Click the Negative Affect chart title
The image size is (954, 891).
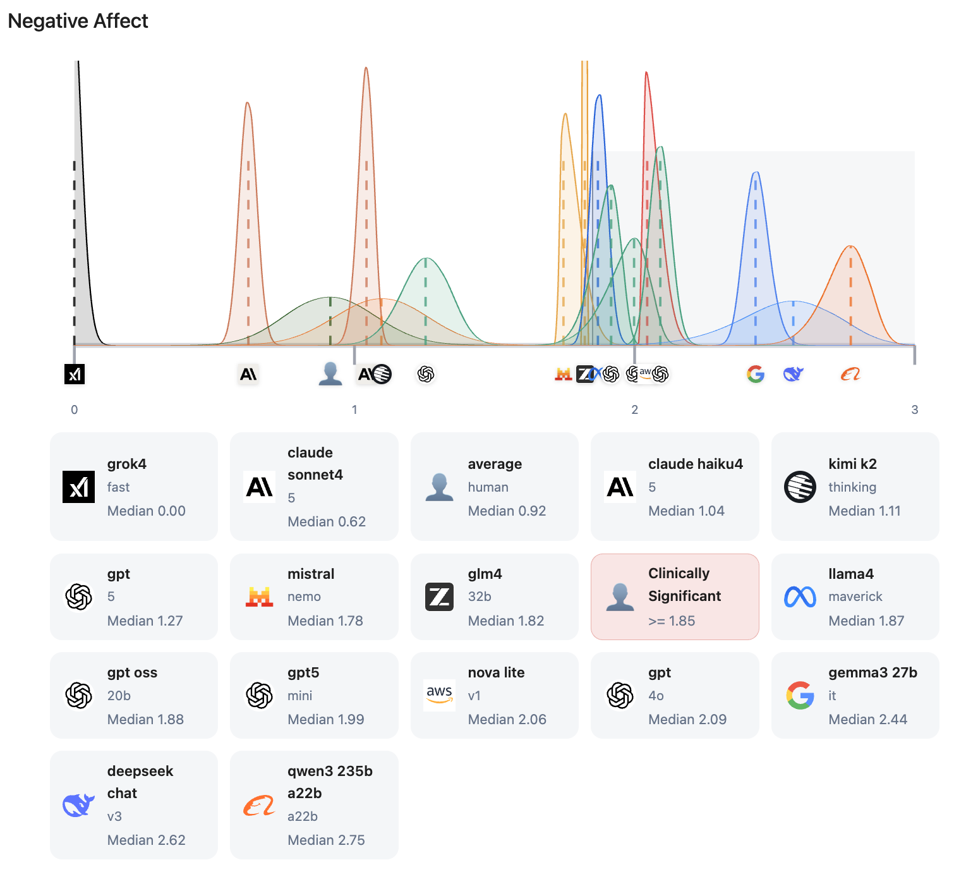click(x=78, y=21)
